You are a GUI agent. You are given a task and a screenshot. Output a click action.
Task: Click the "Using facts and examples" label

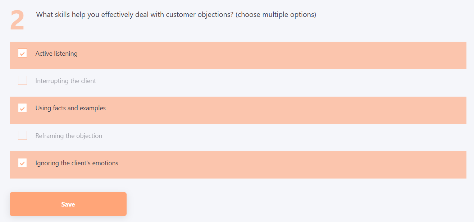click(x=70, y=108)
